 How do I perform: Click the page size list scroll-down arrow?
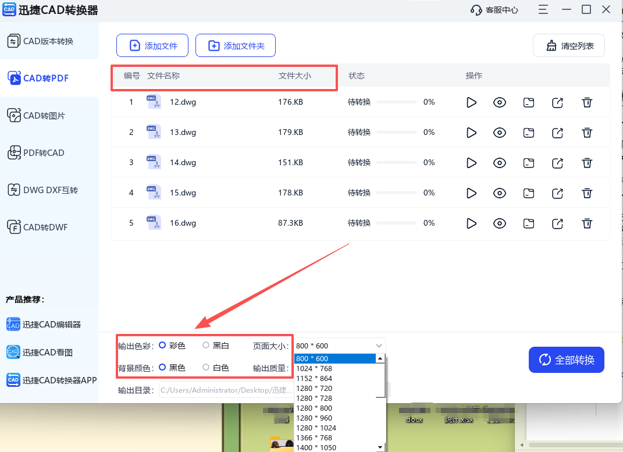(x=380, y=447)
